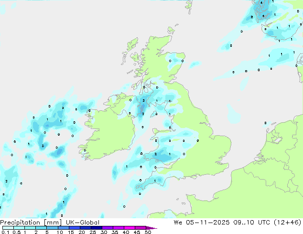Click the over-50 mm legend arrow tip
The width and height of the screenshot is (303, 234).
[151, 228]
